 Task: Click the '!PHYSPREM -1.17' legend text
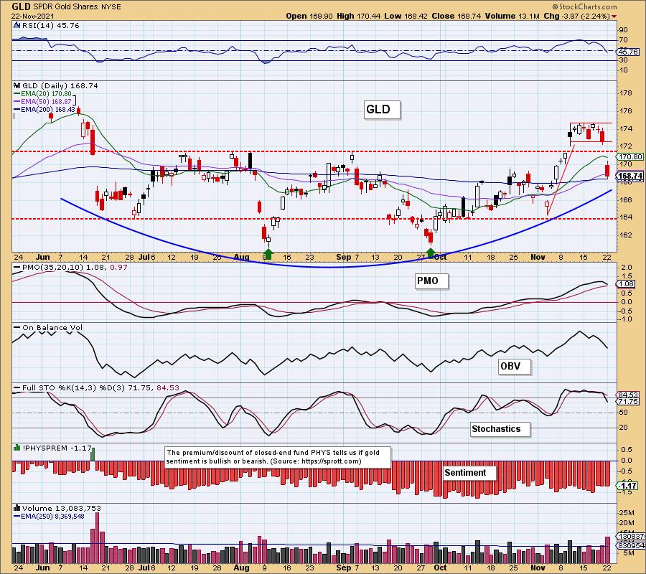(57, 448)
